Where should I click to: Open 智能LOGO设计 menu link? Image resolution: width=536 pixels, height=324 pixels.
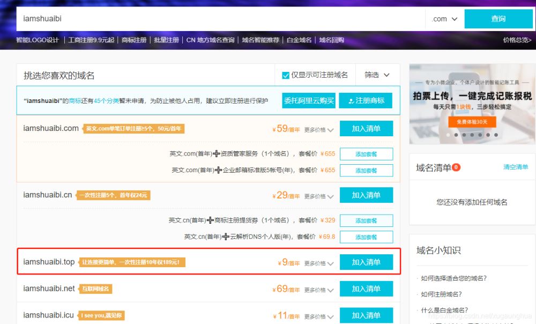tap(38, 40)
